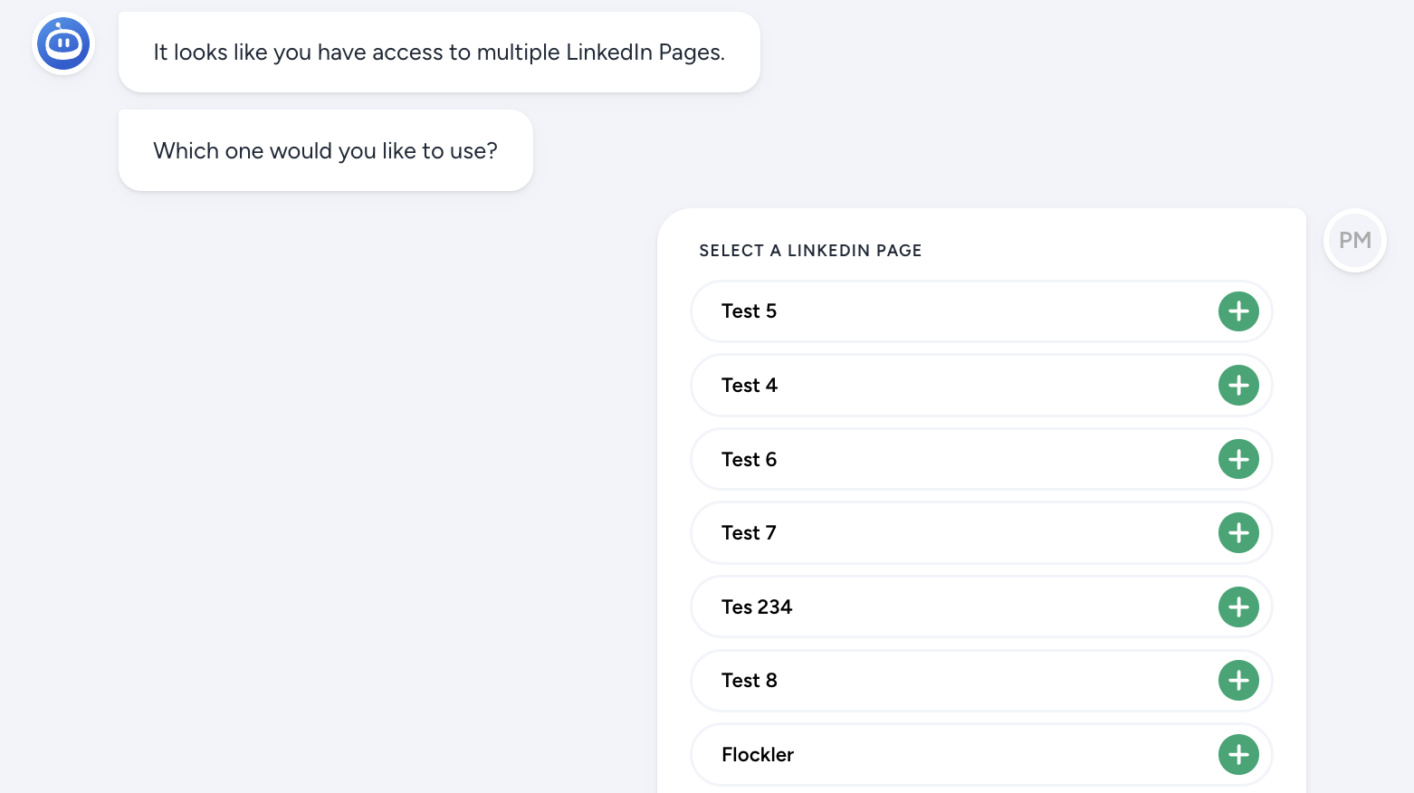Open the PM user avatar

pyautogui.click(x=1355, y=241)
